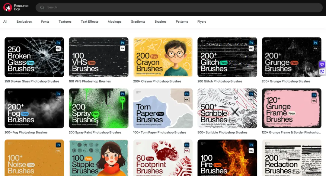Viewport: 326px width, 176px height.
Task: Click the 200 Redaction Brushes thumbnail
Action: pyautogui.click(x=292, y=158)
